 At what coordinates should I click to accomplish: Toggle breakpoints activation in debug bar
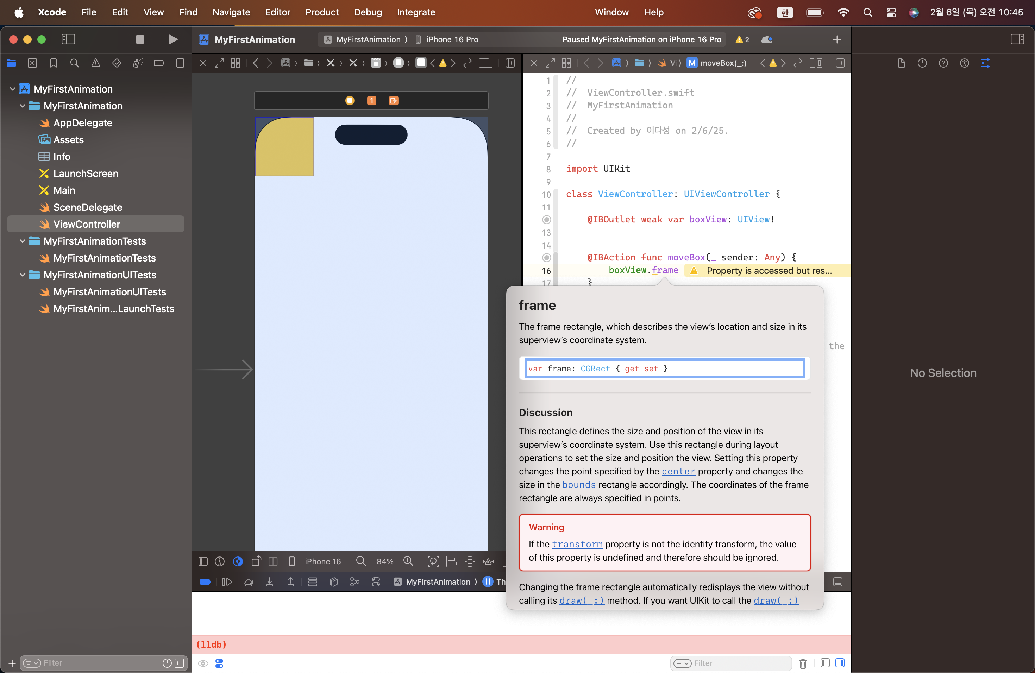point(205,582)
